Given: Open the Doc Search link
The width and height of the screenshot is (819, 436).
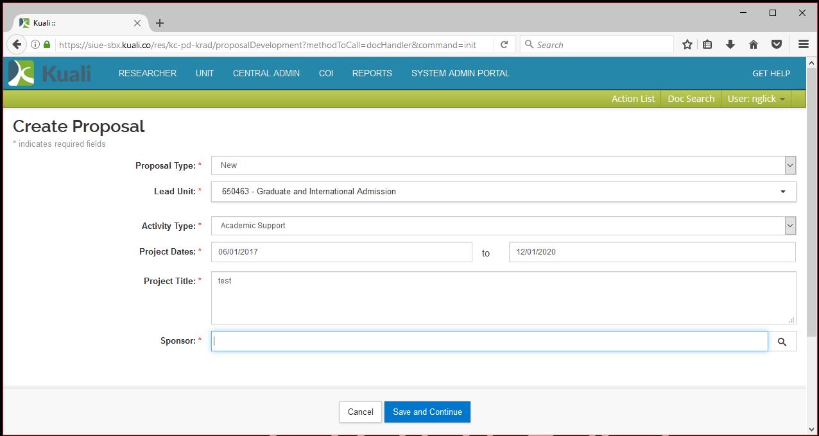Looking at the screenshot, I should pos(691,99).
